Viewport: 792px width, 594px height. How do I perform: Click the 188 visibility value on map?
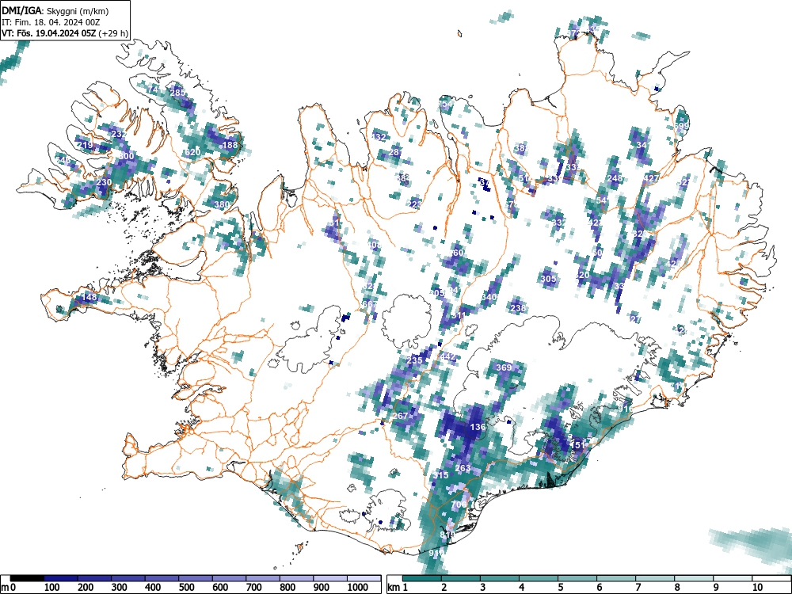(230, 145)
